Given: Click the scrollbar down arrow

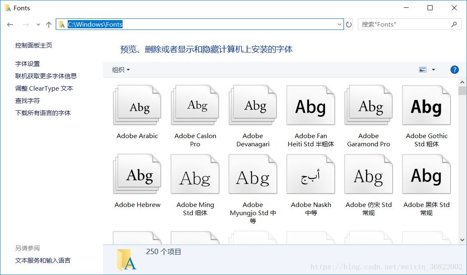Looking at the screenshot, I should [x=462, y=240].
